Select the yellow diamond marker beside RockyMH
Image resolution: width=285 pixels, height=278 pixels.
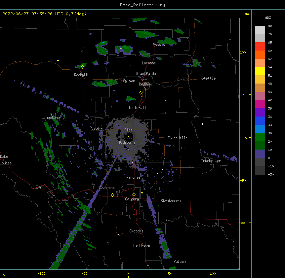[82, 67]
